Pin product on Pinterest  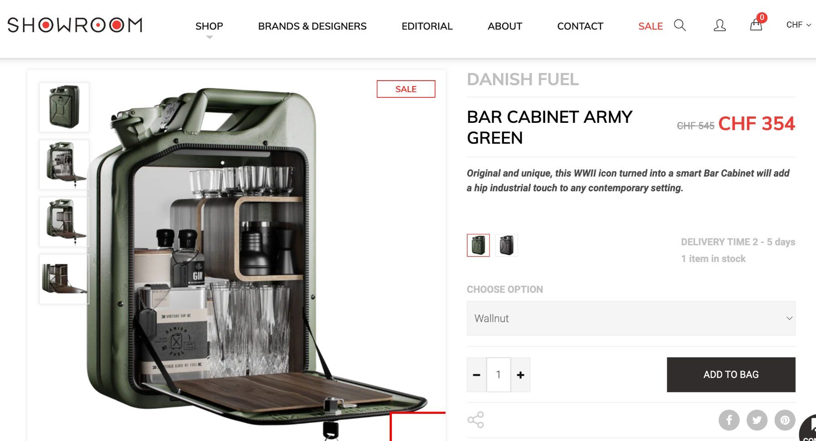(x=785, y=420)
